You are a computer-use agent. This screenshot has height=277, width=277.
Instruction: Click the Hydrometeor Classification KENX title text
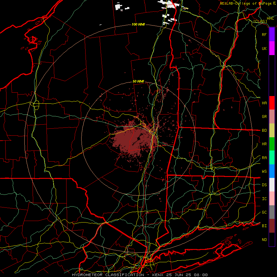click(140, 275)
